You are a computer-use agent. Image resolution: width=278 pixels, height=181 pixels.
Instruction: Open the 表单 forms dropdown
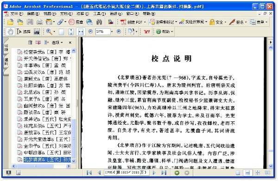pyautogui.click(x=259, y=22)
